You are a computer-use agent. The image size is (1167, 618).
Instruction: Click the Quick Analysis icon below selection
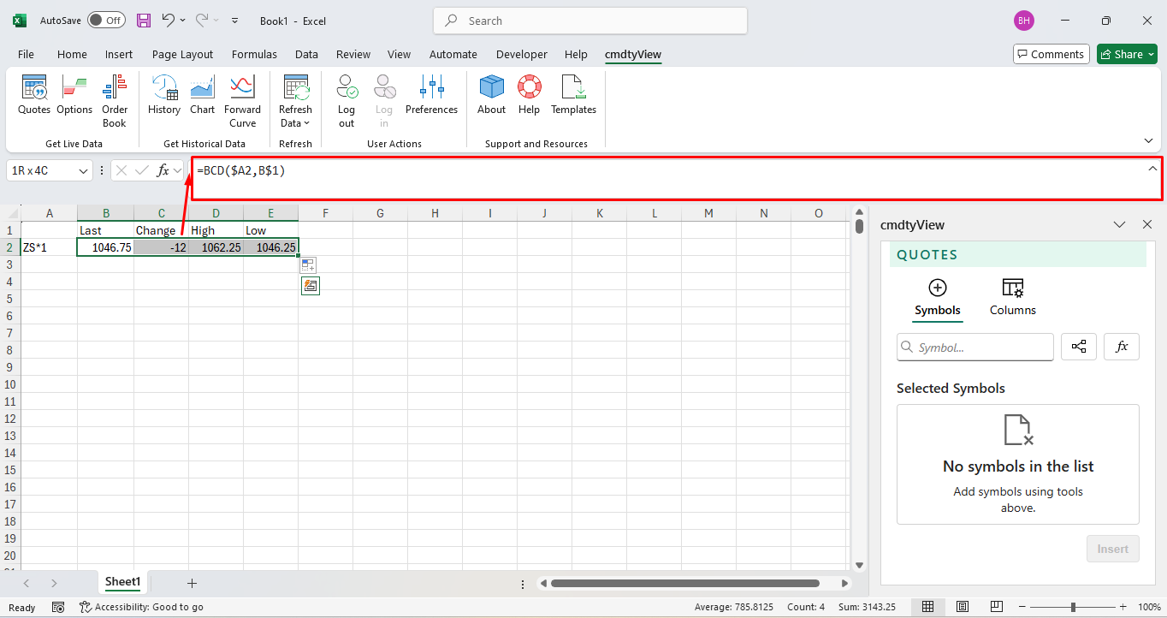point(310,286)
